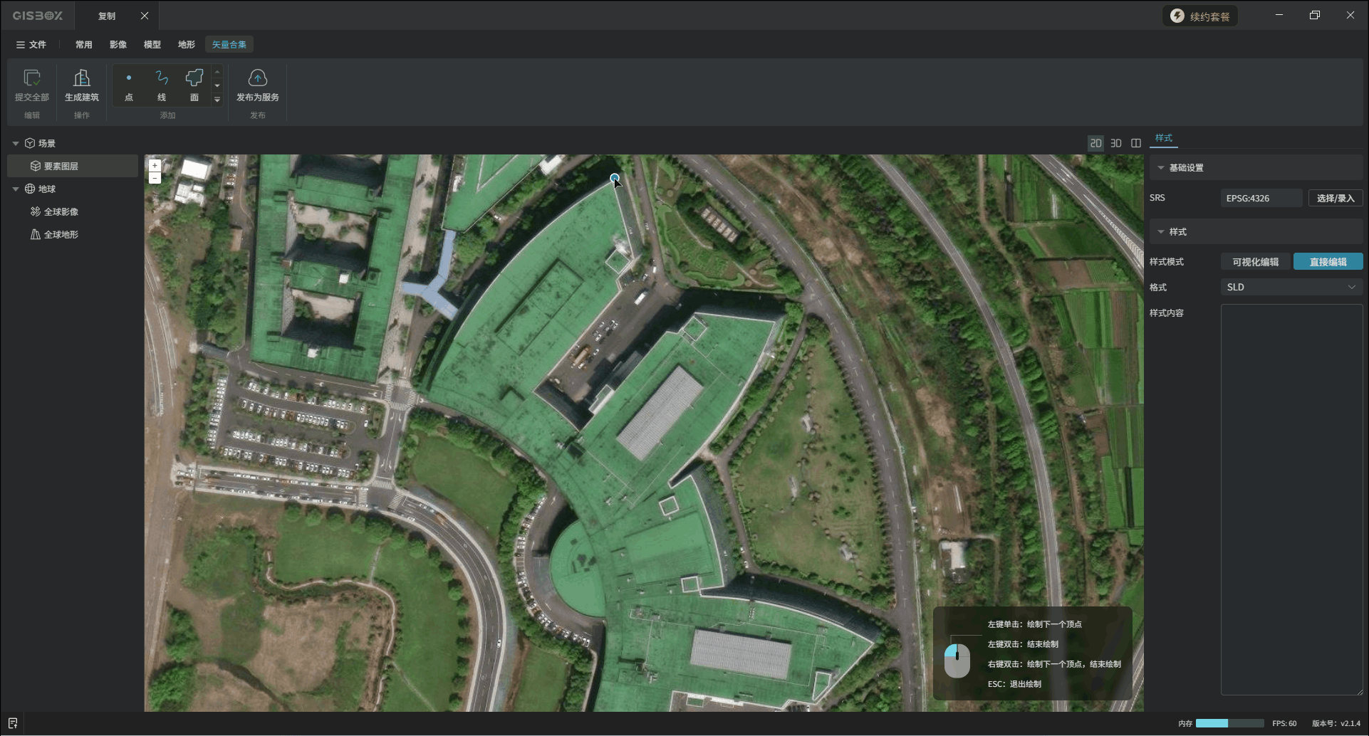Click the Generate Buildings (生成建筑) icon

point(82,78)
